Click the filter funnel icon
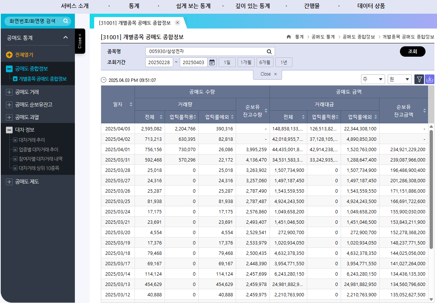437x303 pixels. [419, 79]
